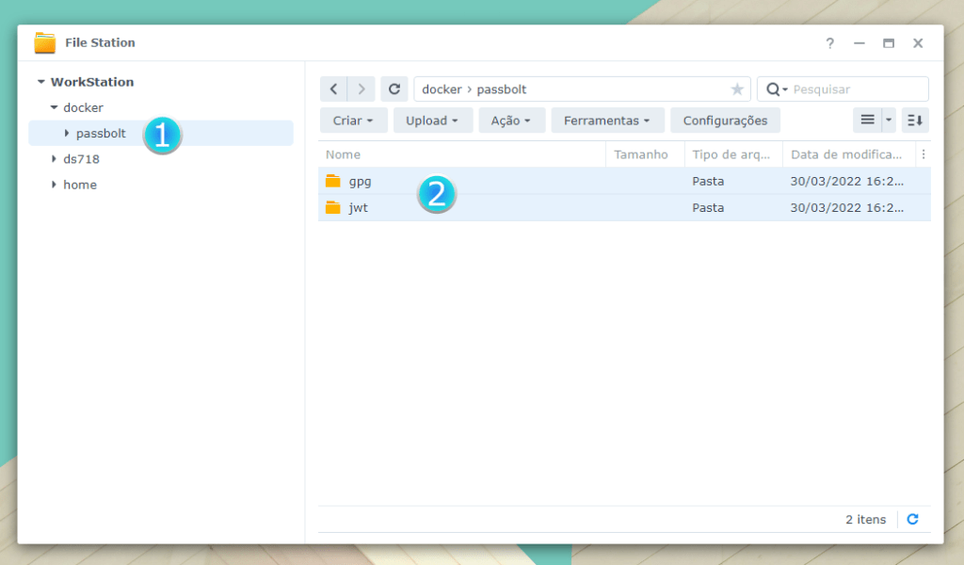
Task: Click the refresh icon in status bar
Action: click(x=912, y=519)
